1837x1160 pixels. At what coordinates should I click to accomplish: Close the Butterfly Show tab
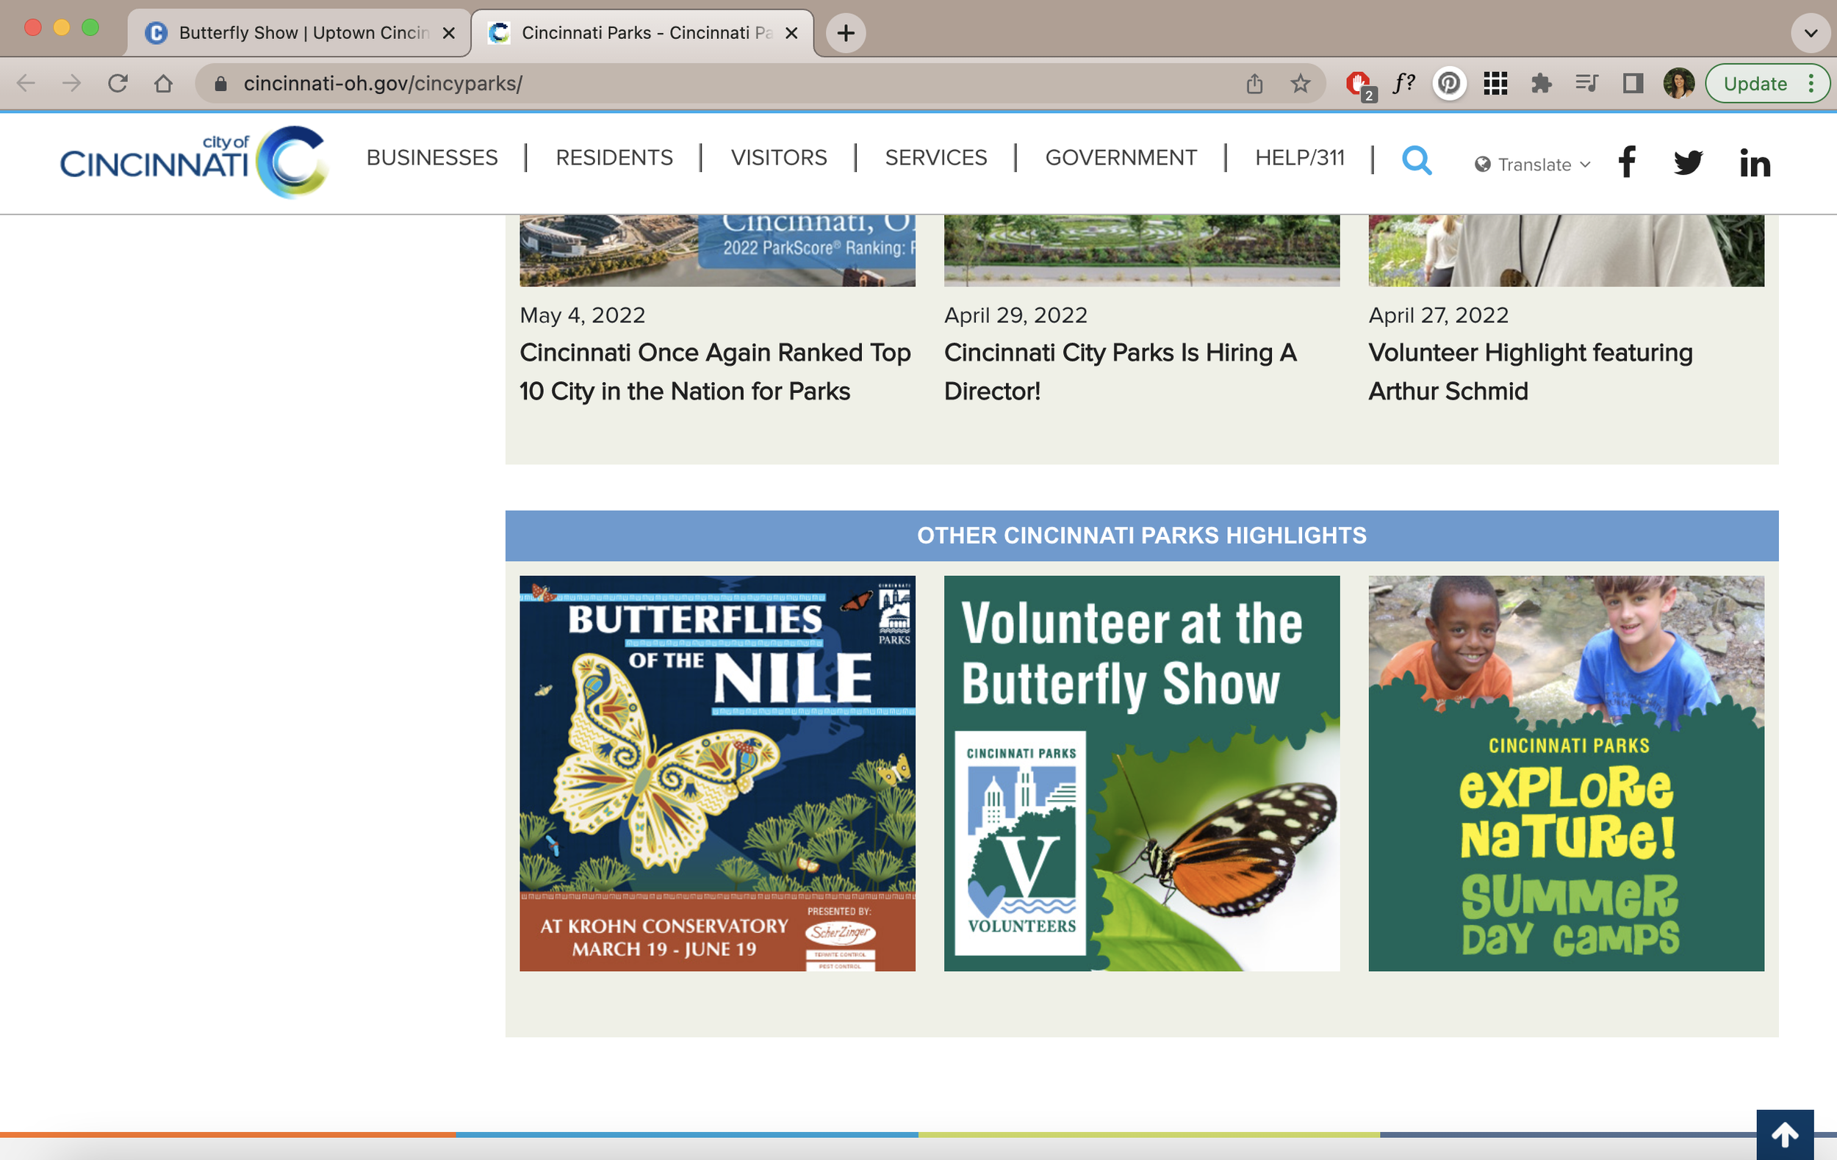point(448,33)
